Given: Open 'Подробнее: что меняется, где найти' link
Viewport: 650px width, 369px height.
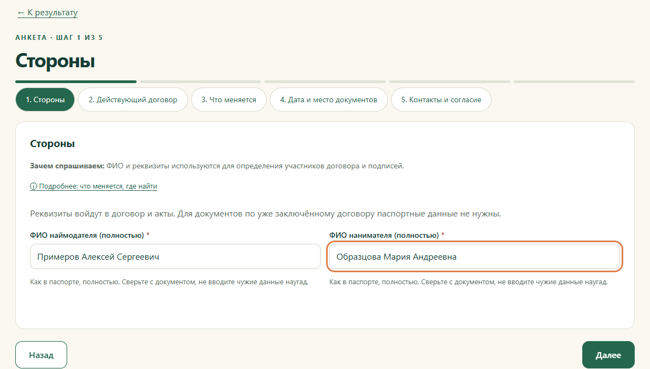Looking at the screenshot, I should [x=94, y=186].
